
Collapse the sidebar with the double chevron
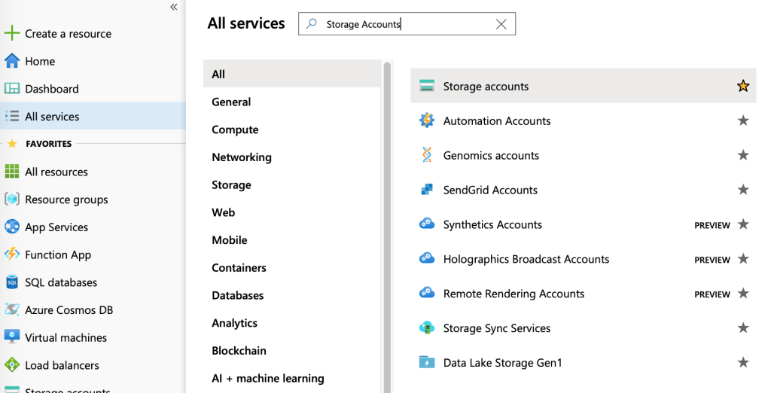pyautogui.click(x=174, y=7)
